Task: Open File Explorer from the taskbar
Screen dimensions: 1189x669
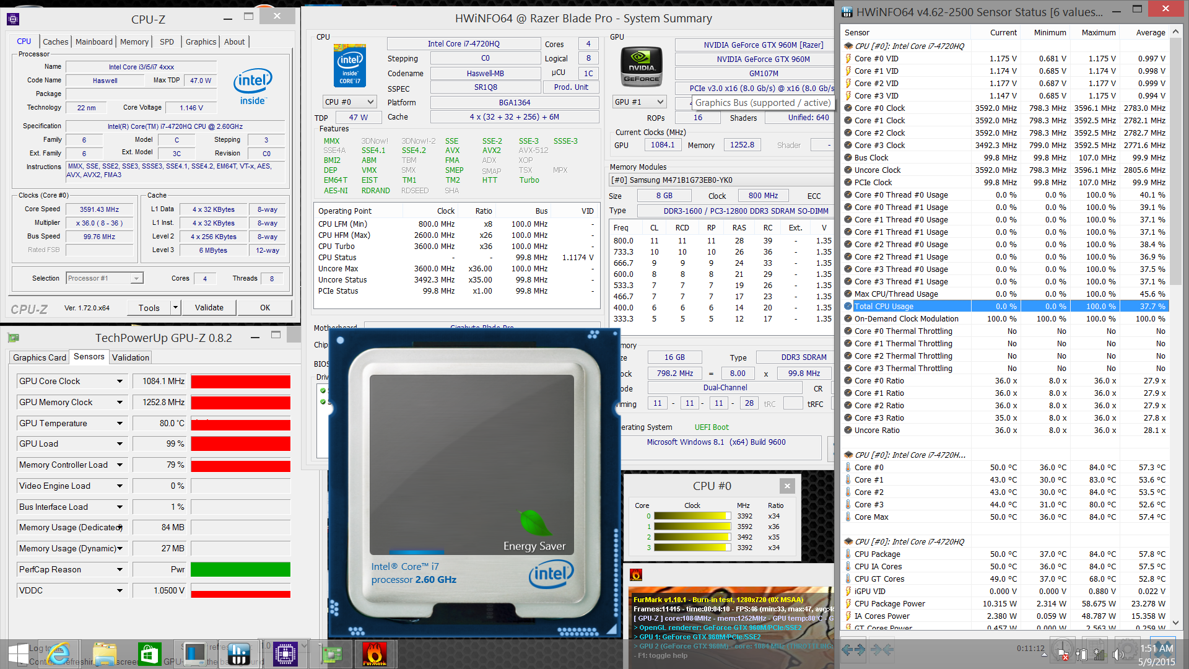Action: (x=105, y=654)
